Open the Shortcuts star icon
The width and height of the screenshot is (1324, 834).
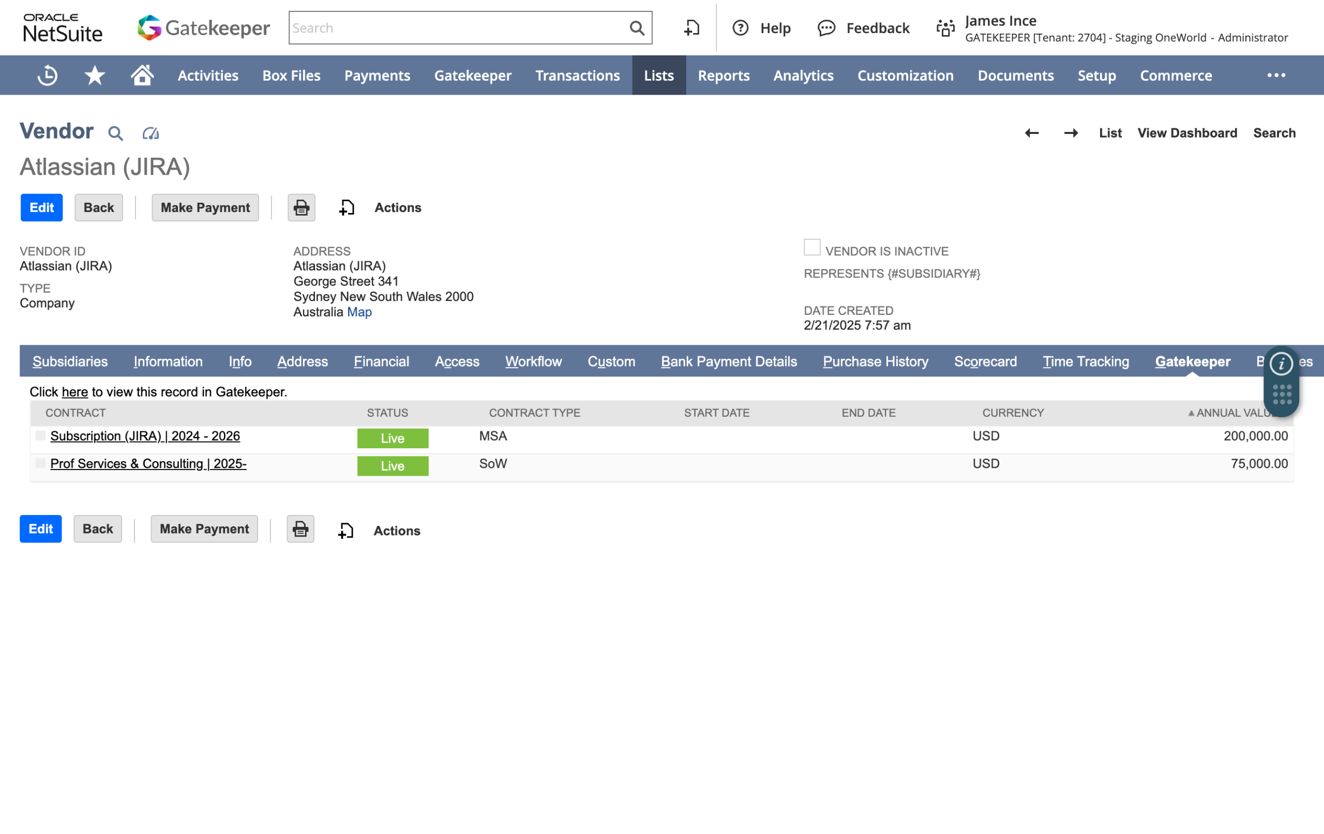[95, 75]
